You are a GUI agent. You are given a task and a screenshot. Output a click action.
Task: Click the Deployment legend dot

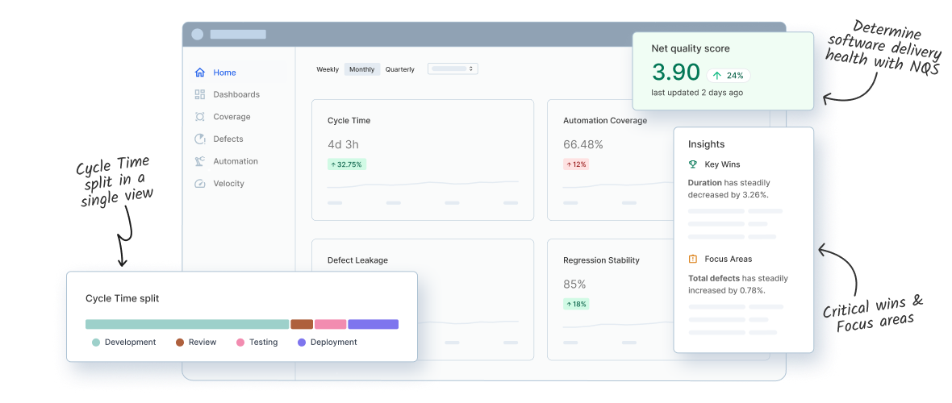pyautogui.click(x=302, y=343)
